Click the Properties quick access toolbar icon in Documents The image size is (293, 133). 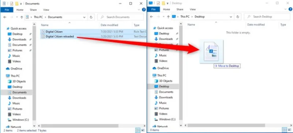click(12, 4)
